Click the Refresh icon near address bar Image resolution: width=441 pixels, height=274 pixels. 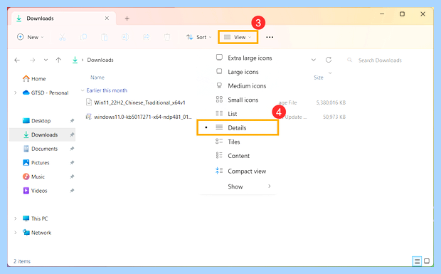[329, 60]
